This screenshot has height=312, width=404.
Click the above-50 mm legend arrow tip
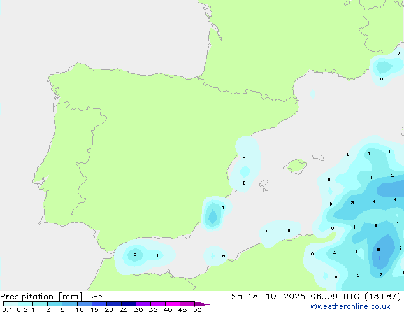coord(202,304)
